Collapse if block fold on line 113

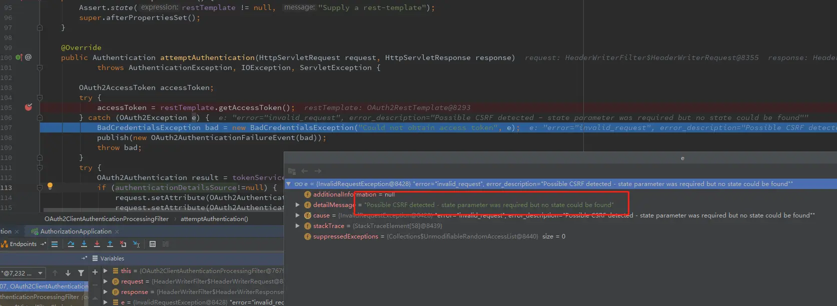pyautogui.click(x=40, y=187)
